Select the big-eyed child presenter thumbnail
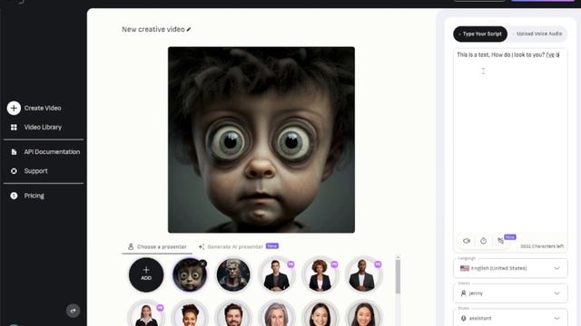The width and height of the screenshot is (581, 326). pos(190,274)
